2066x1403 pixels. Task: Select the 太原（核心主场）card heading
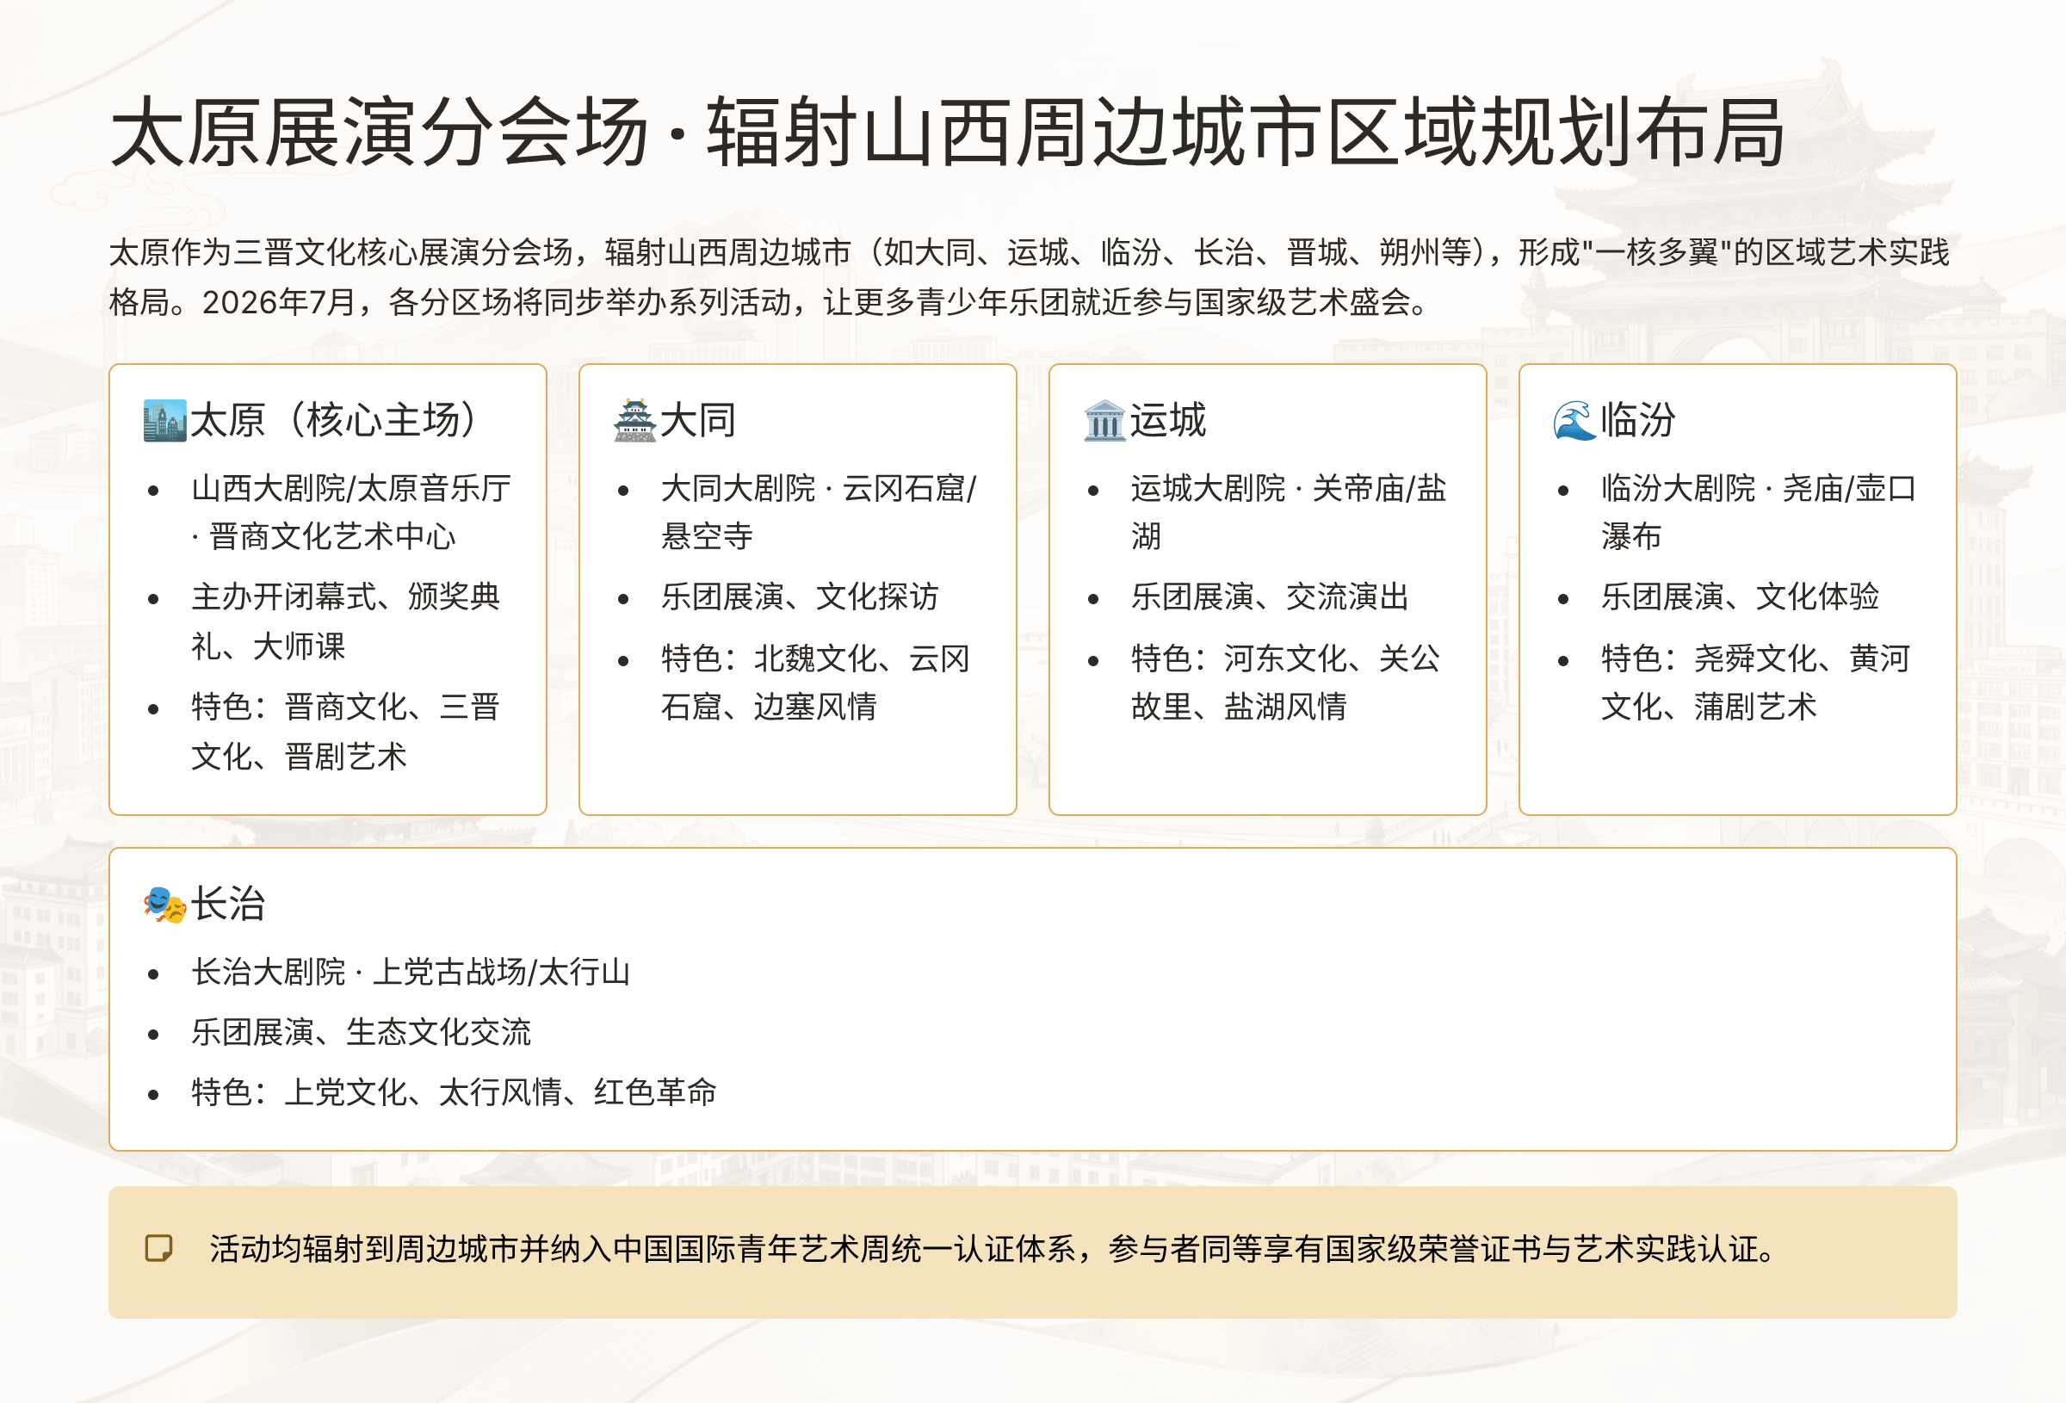(333, 421)
